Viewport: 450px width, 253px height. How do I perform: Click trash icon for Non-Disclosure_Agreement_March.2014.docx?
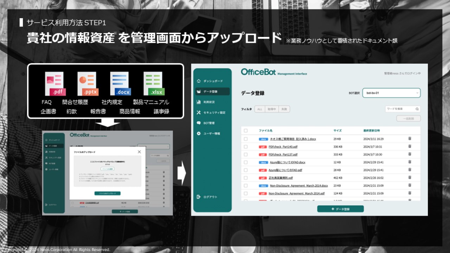point(410,186)
